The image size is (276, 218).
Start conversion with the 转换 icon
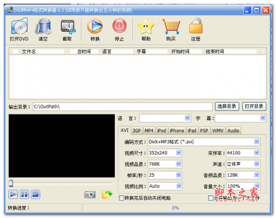95,26
